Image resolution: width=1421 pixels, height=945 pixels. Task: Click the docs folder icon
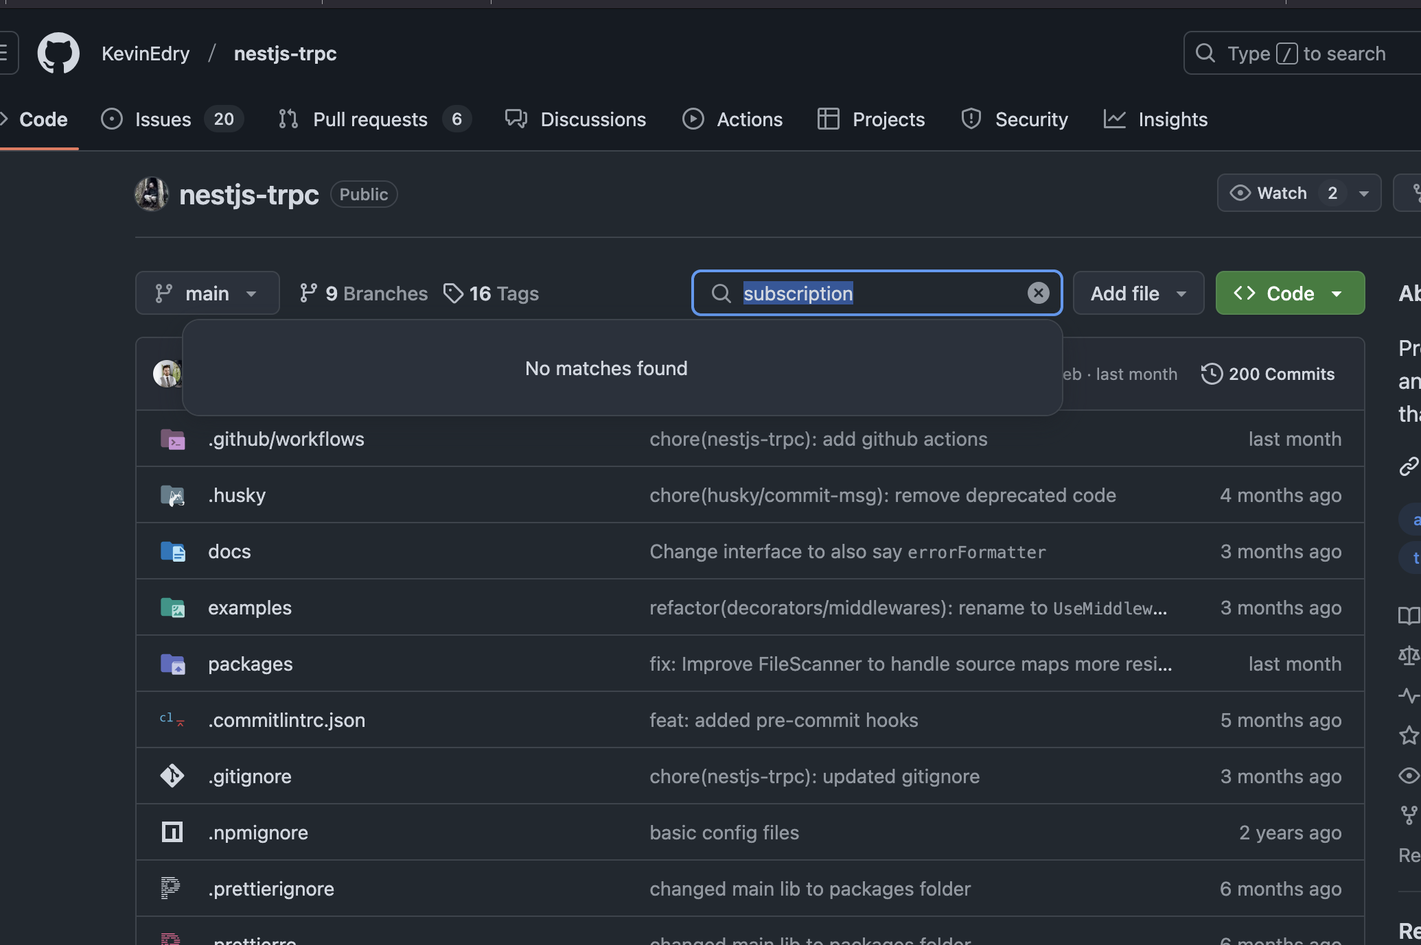(172, 551)
